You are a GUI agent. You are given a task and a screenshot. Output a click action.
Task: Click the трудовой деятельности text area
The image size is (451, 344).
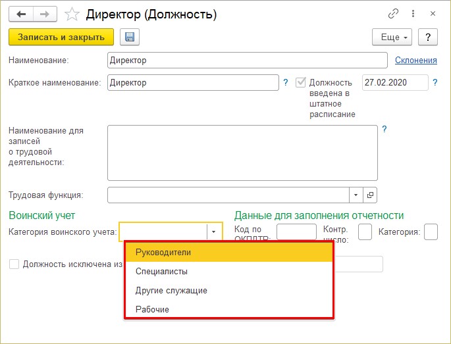tap(242, 153)
